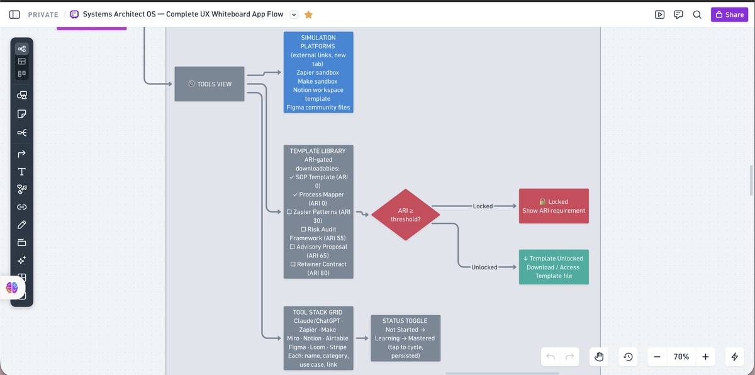Select the mind map tool
This screenshot has height=375, width=755.
(22, 133)
